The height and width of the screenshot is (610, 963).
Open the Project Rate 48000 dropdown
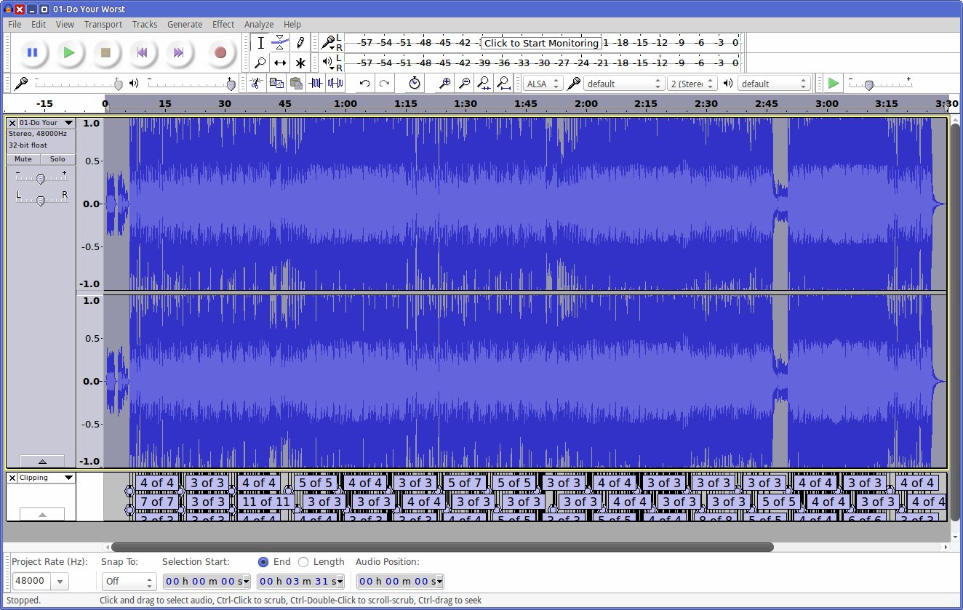point(60,582)
